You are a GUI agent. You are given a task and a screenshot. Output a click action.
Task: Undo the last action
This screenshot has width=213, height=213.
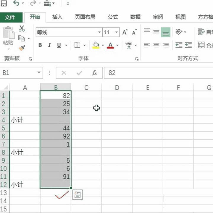16,3
